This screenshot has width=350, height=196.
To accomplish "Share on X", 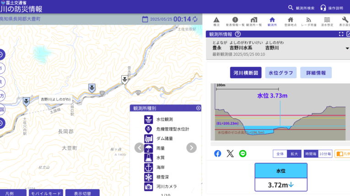I will click(x=230, y=153).
